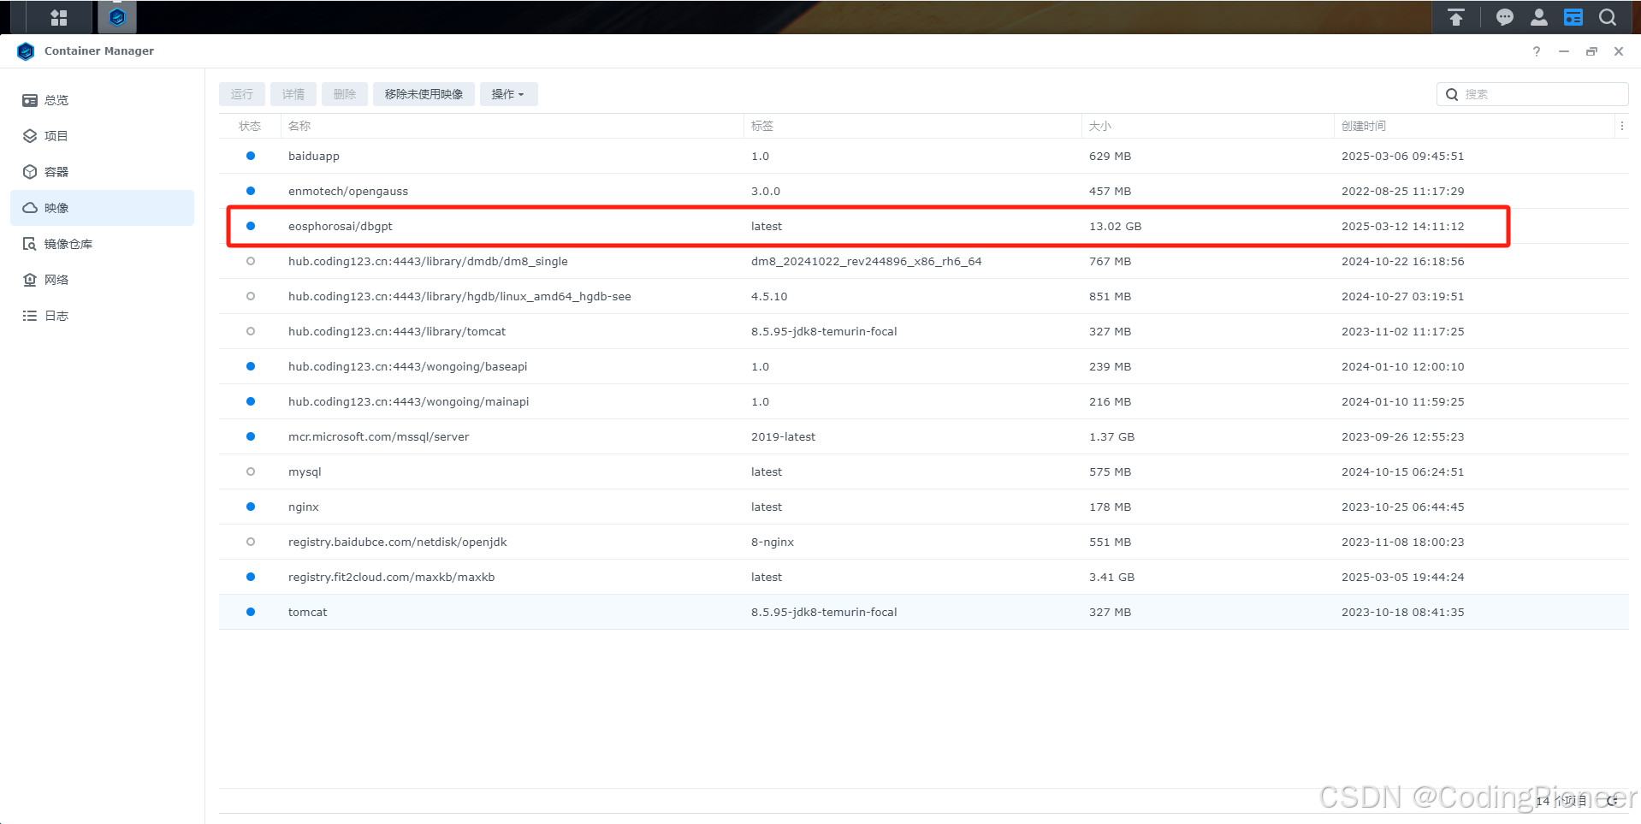This screenshot has height=824, width=1641.
Task: Open the notifications speech bubble icon
Action: tap(1505, 17)
